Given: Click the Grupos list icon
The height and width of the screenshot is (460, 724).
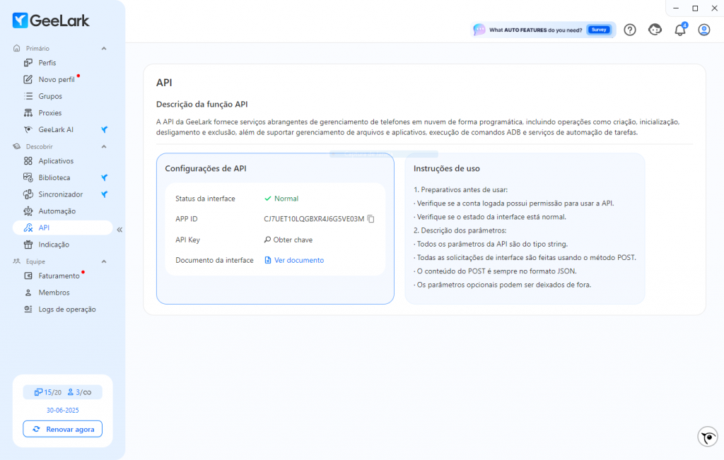Looking at the screenshot, I should click(28, 96).
